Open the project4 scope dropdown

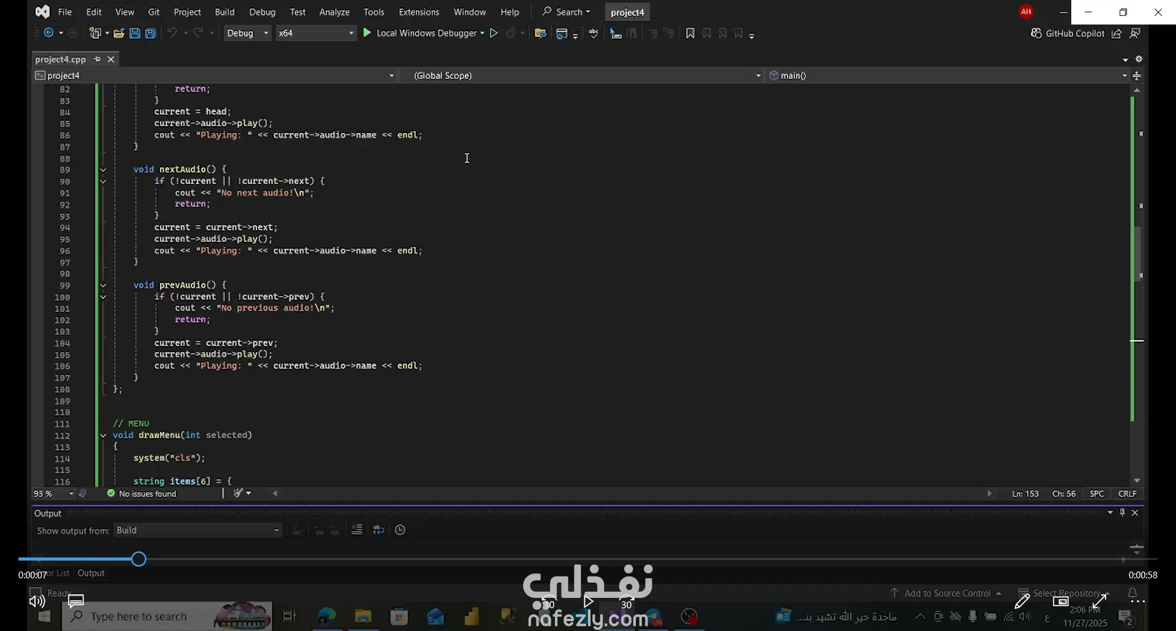pyautogui.click(x=215, y=75)
